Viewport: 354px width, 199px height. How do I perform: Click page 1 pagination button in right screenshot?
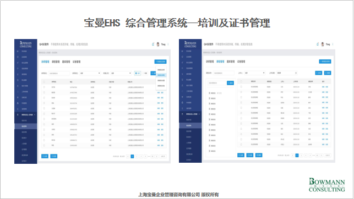[297, 155]
